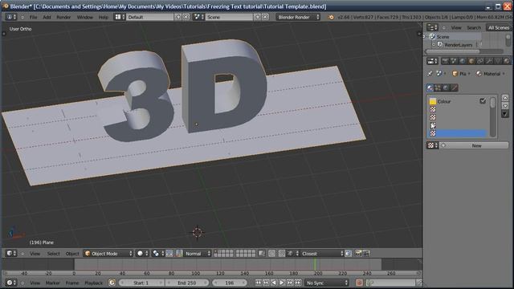Open the outliner View menu
Viewport: 514px width, 289px height.
456,28
